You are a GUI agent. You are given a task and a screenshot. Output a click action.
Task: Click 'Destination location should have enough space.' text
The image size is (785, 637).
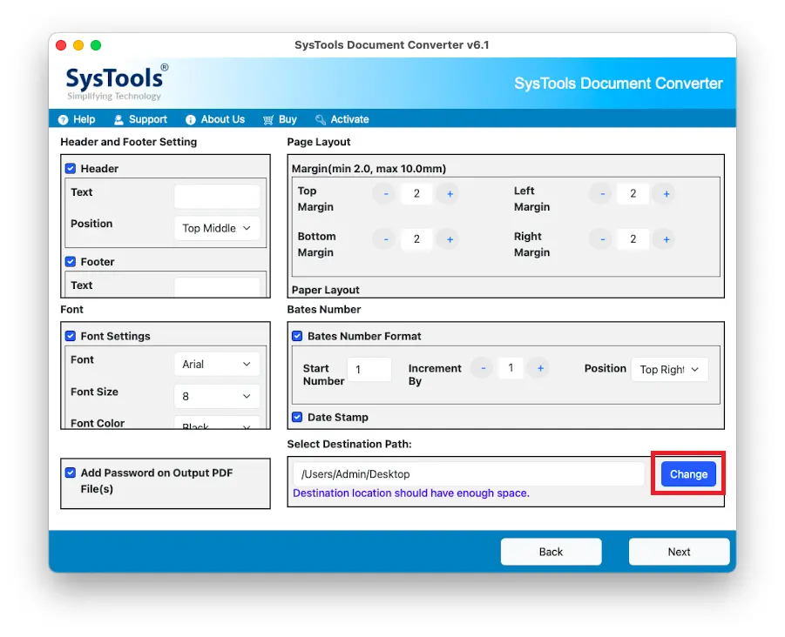pyautogui.click(x=411, y=493)
